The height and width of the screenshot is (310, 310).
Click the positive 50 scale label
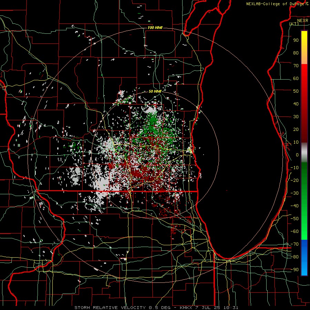pos(296,91)
